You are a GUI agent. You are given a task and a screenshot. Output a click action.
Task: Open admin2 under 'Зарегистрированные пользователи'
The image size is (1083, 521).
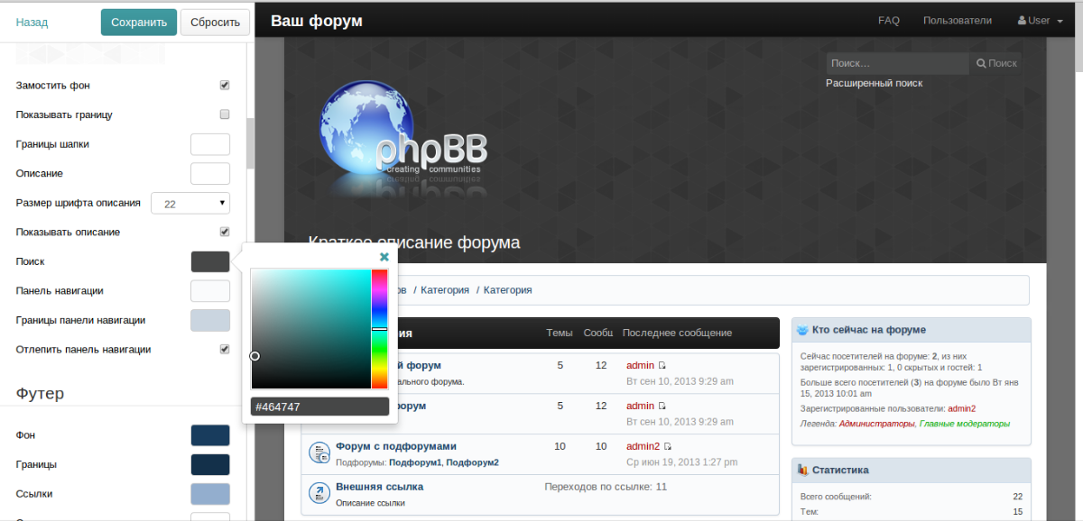[962, 408]
